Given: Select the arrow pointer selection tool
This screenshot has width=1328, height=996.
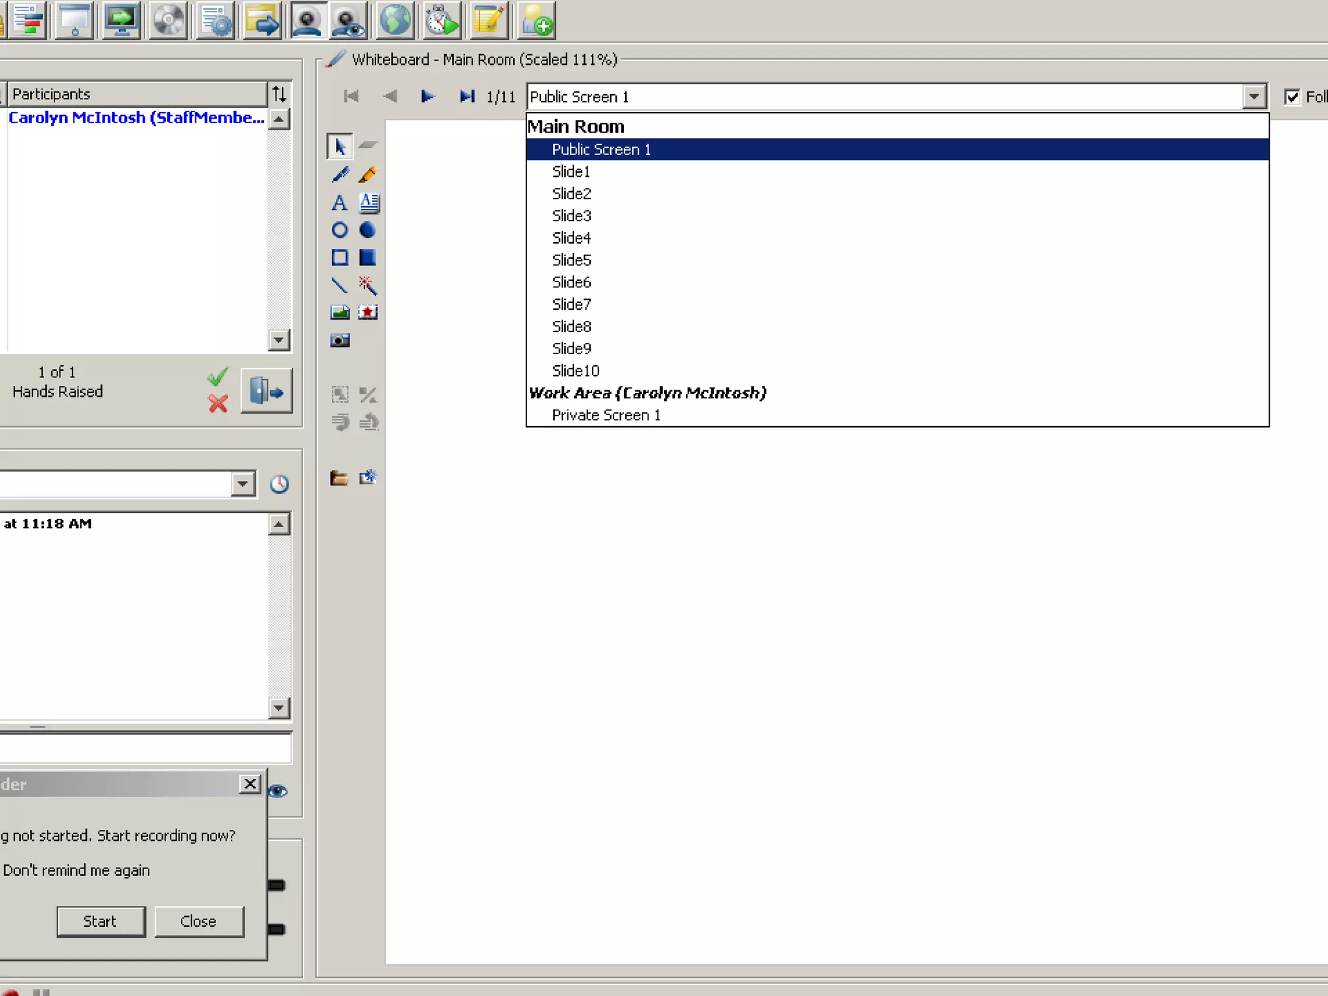Looking at the screenshot, I should click(340, 147).
